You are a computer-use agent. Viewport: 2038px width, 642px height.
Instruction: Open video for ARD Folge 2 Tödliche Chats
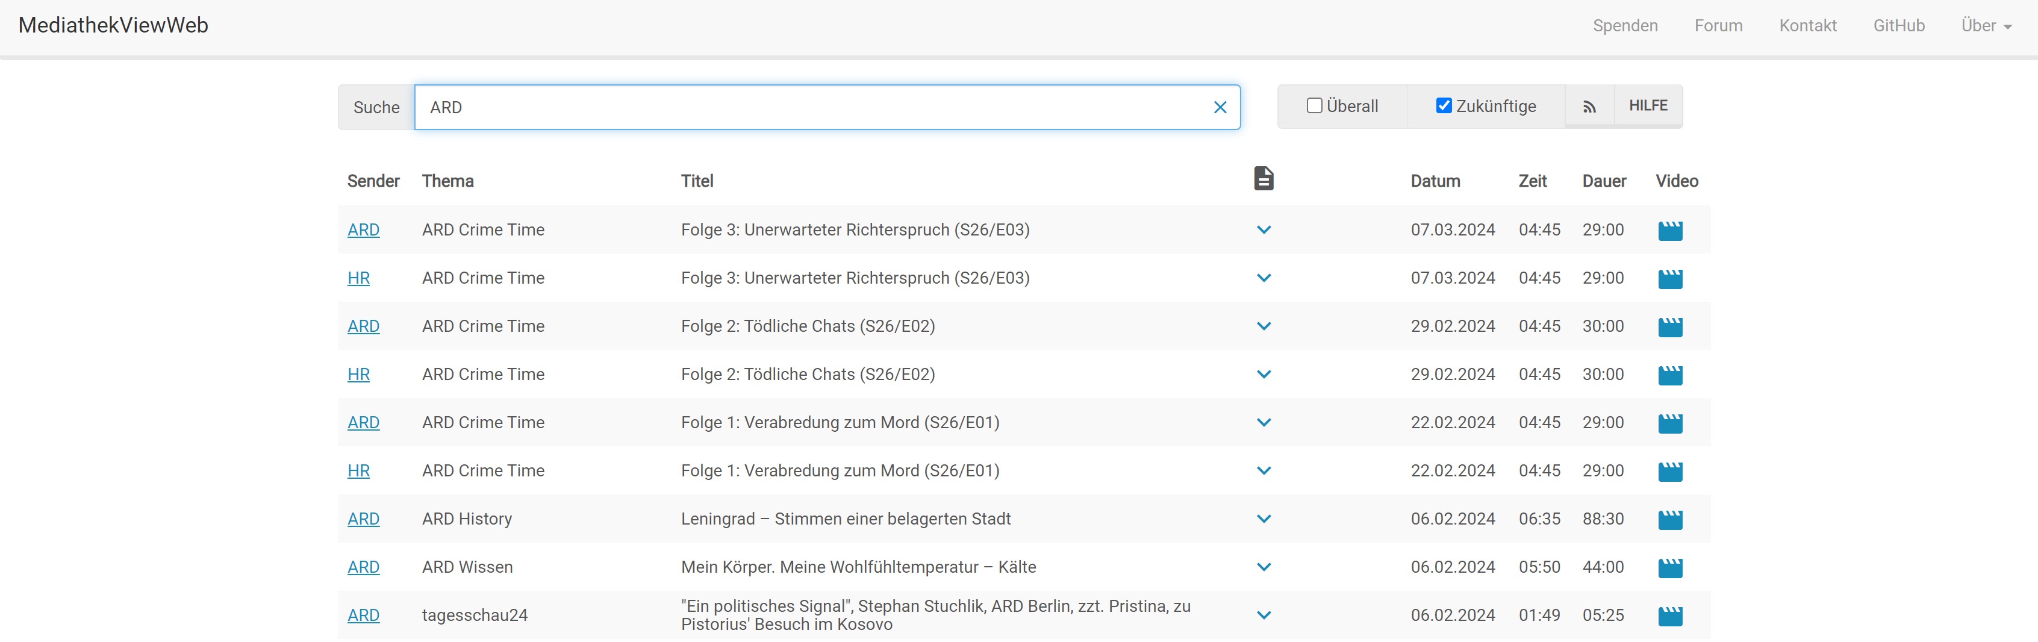(x=1670, y=327)
